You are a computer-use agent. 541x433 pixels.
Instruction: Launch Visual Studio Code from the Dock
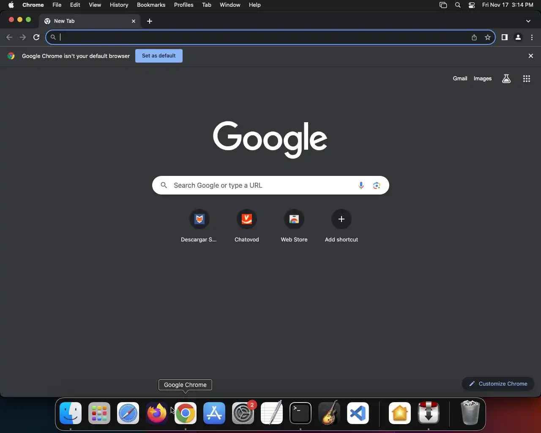coord(358,413)
